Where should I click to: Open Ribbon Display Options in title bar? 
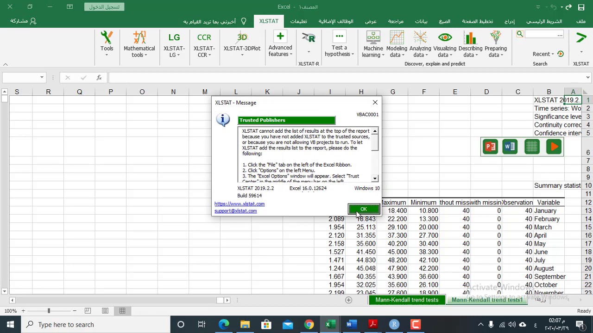69,7
